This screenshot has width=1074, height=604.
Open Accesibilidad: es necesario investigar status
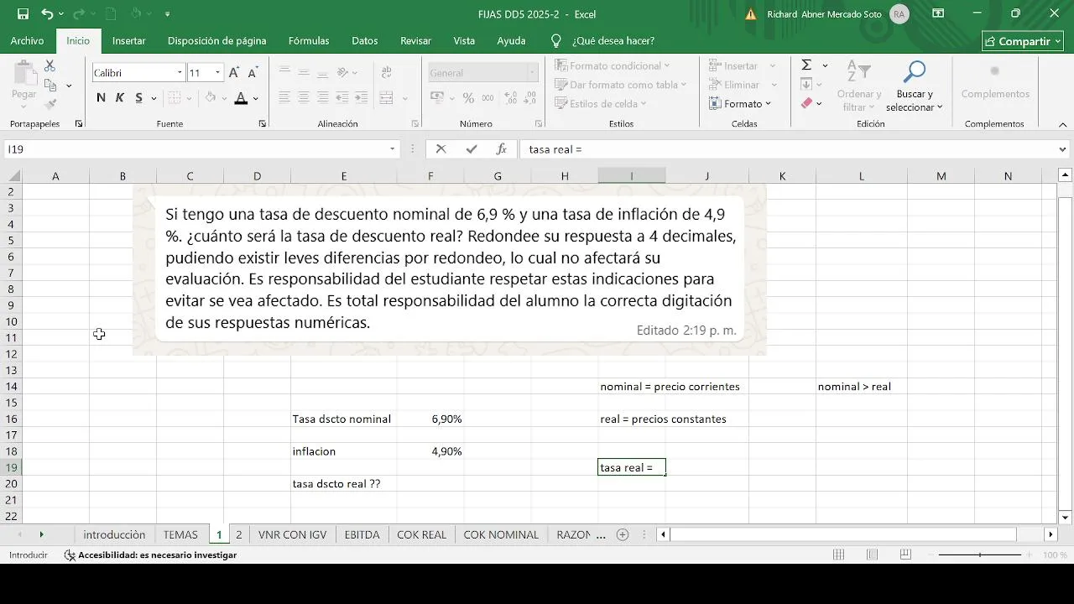[x=151, y=555]
